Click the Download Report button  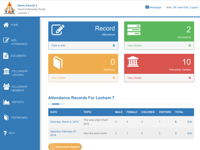coord(65,147)
